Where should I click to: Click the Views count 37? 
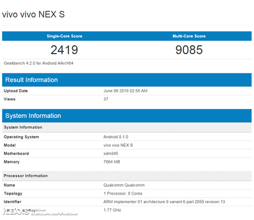pos(106,99)
